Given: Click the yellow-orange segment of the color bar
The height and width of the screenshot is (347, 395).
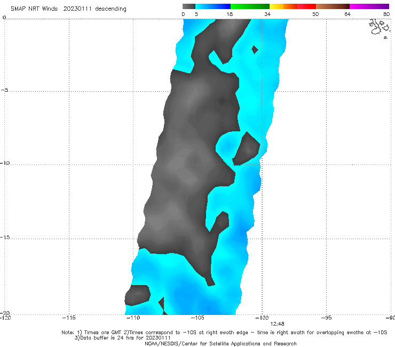Looking at the screenshot, I should [283, 6].
